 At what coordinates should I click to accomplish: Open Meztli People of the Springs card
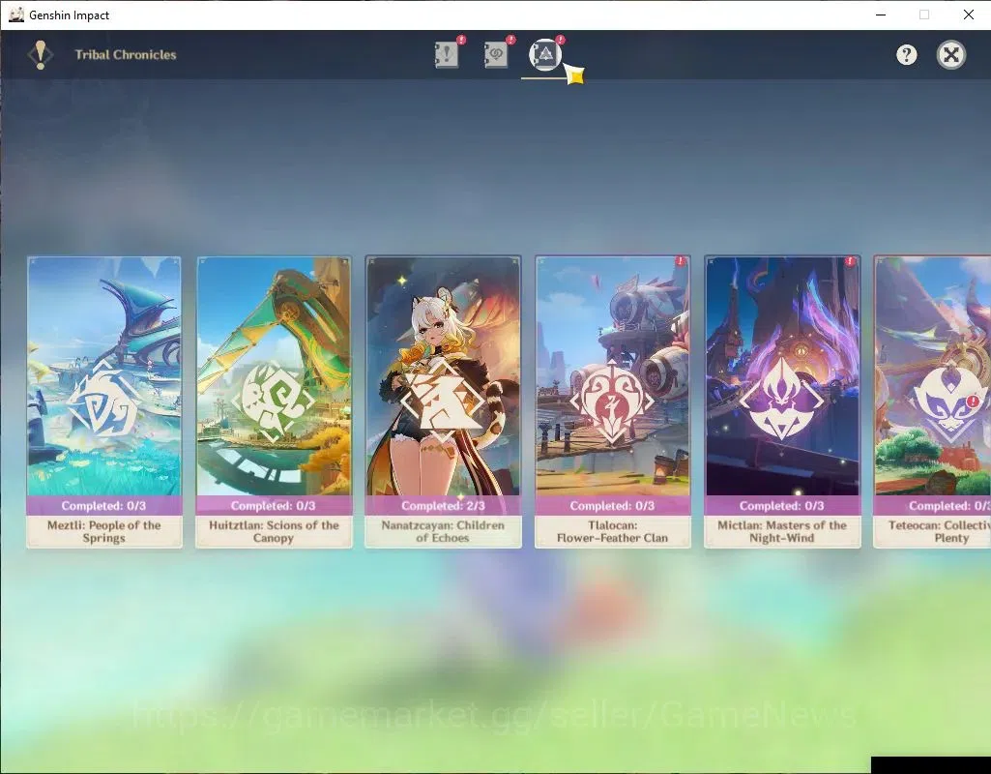[x=104, y=402]
